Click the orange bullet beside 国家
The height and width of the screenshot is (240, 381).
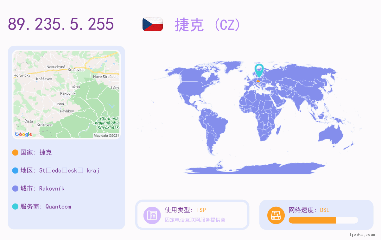15,153
